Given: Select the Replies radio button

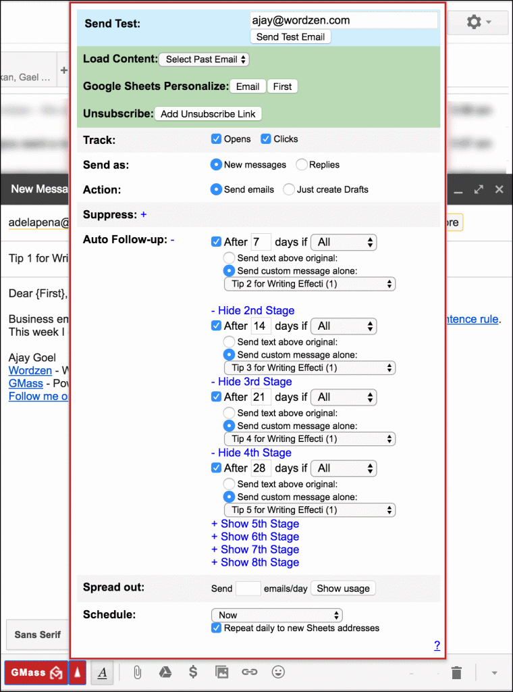Looking at the screenshot, I should coord(302,165).
